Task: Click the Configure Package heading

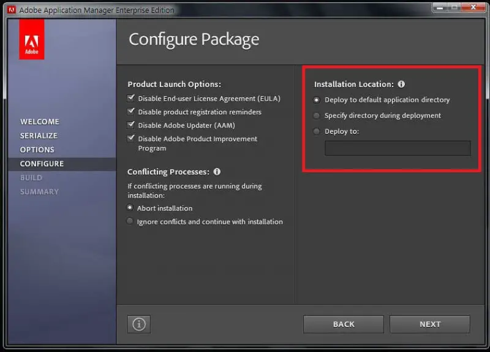Action: coord(194,40)
